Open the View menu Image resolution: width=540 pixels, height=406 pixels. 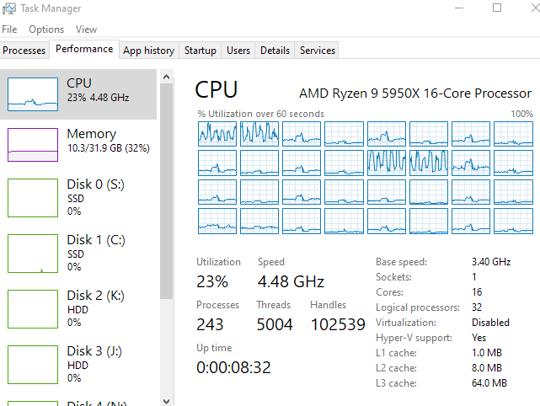coord(86,29)
